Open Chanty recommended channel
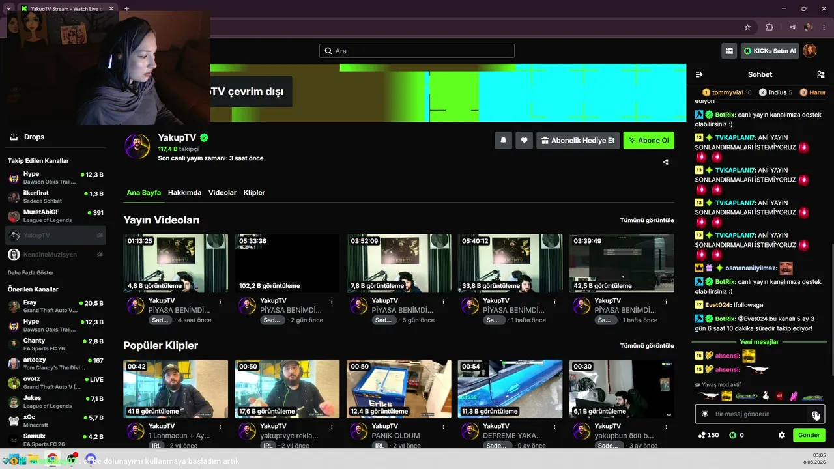This screenshot has width=834, height=469. click(x=55, y=345)
